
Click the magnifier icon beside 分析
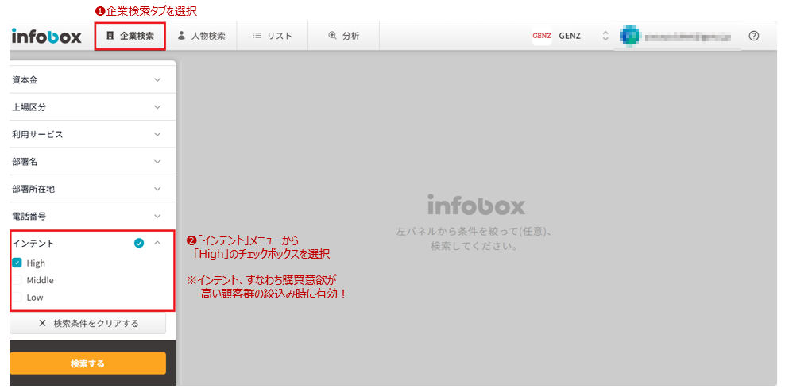(332, 36)
